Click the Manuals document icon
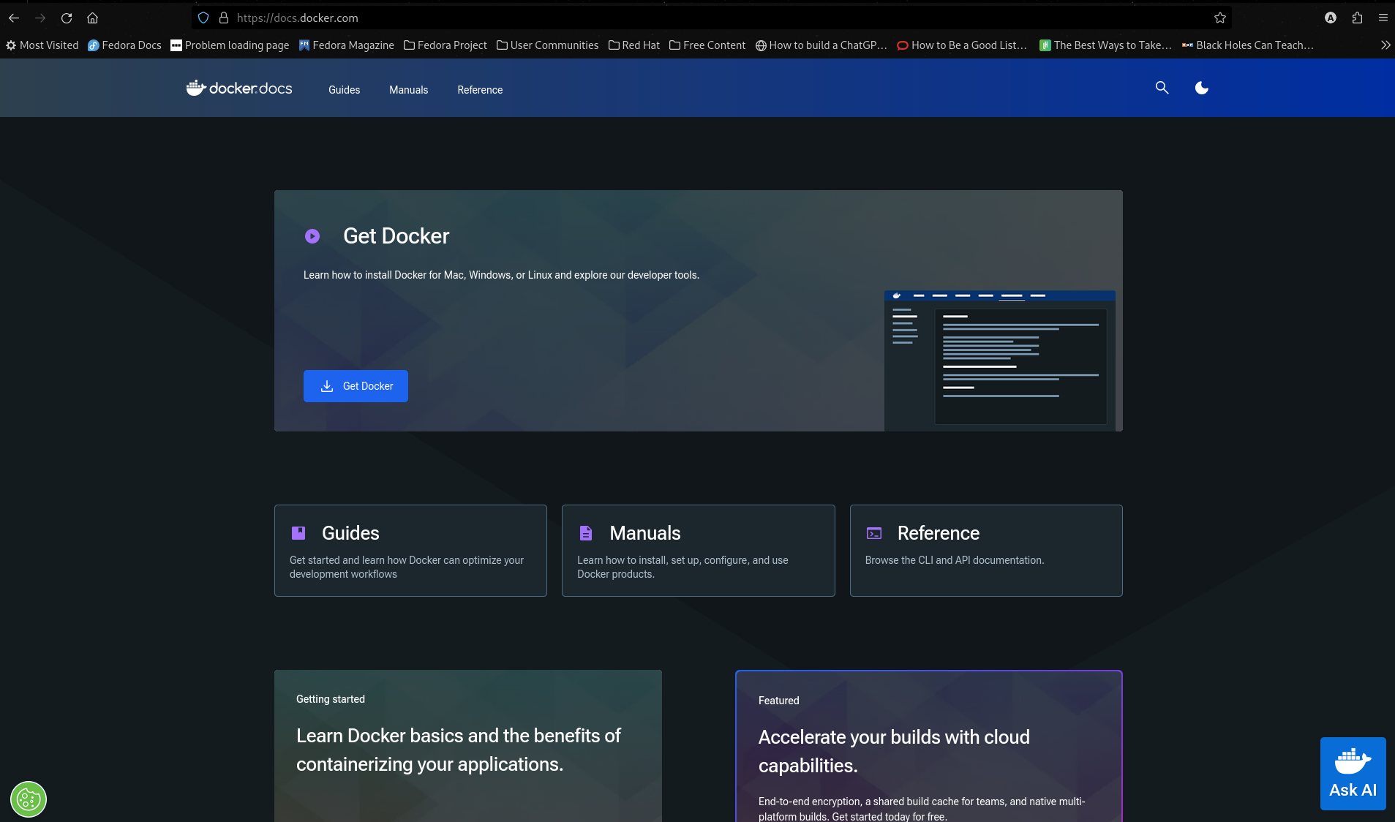Image resolution: width=1395 pixels, height=822 pixels. click(x=586, y=533)
